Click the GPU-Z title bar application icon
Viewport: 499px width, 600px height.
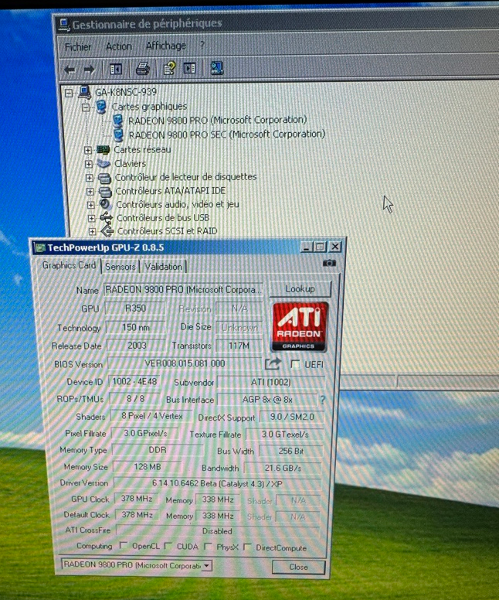click(39, 248)
